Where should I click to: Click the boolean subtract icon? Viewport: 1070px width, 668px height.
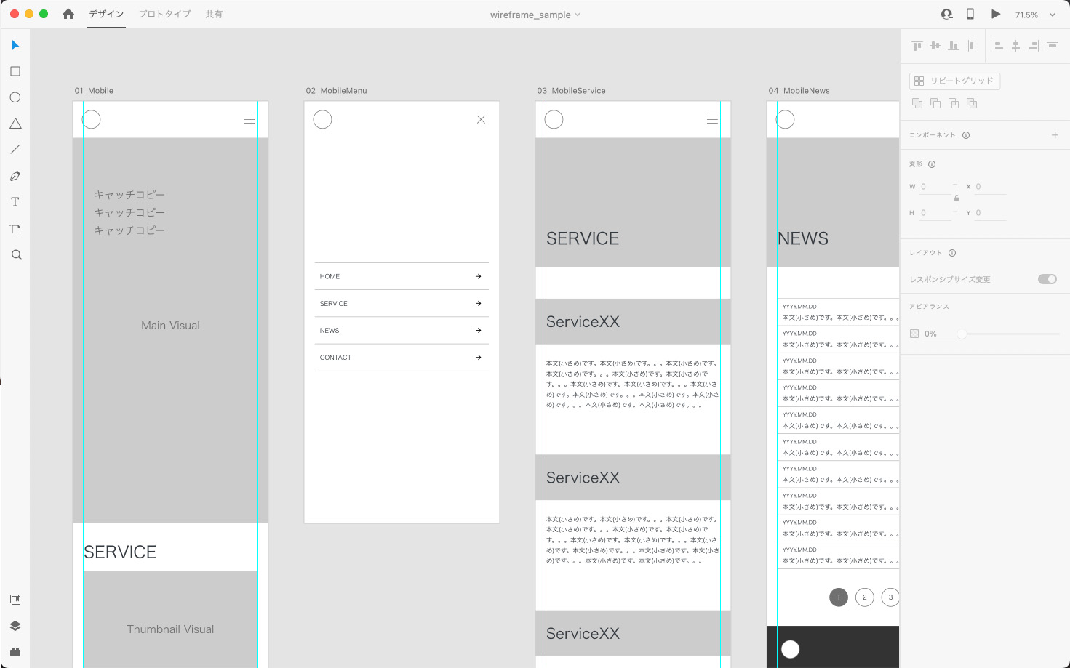tap(935, 103)
